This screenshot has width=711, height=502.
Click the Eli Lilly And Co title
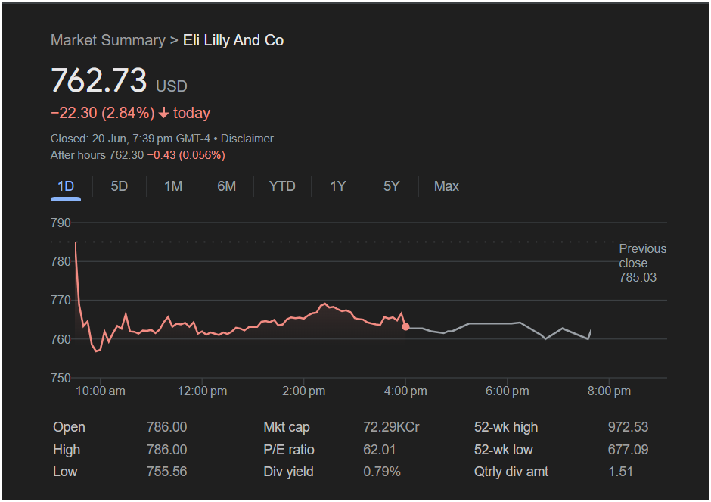(233, 40)
